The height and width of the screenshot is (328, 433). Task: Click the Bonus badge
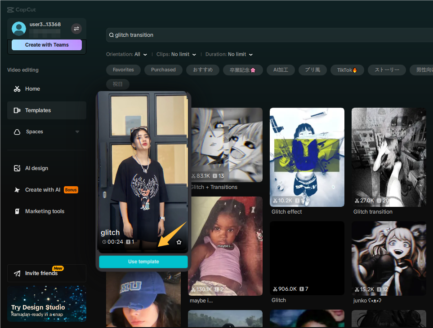point(71,190)
